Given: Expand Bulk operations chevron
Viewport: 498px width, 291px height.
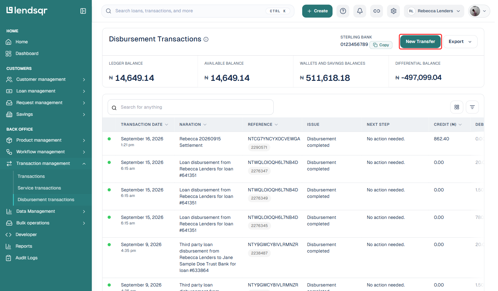Looking at the screenshot, I should [84, 223].
